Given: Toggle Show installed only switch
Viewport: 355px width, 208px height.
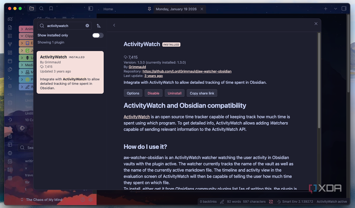Looking at the screenshot, I should pos(98,35).
